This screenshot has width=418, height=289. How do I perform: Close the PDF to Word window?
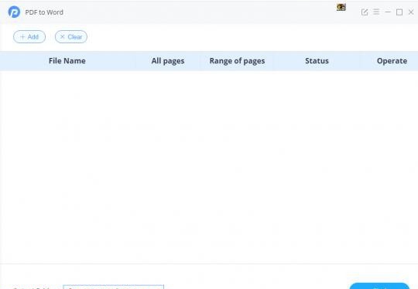(x=411, y=12)
